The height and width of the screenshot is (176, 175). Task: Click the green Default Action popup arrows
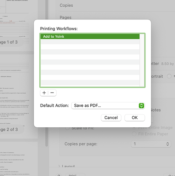coord(141,106)
